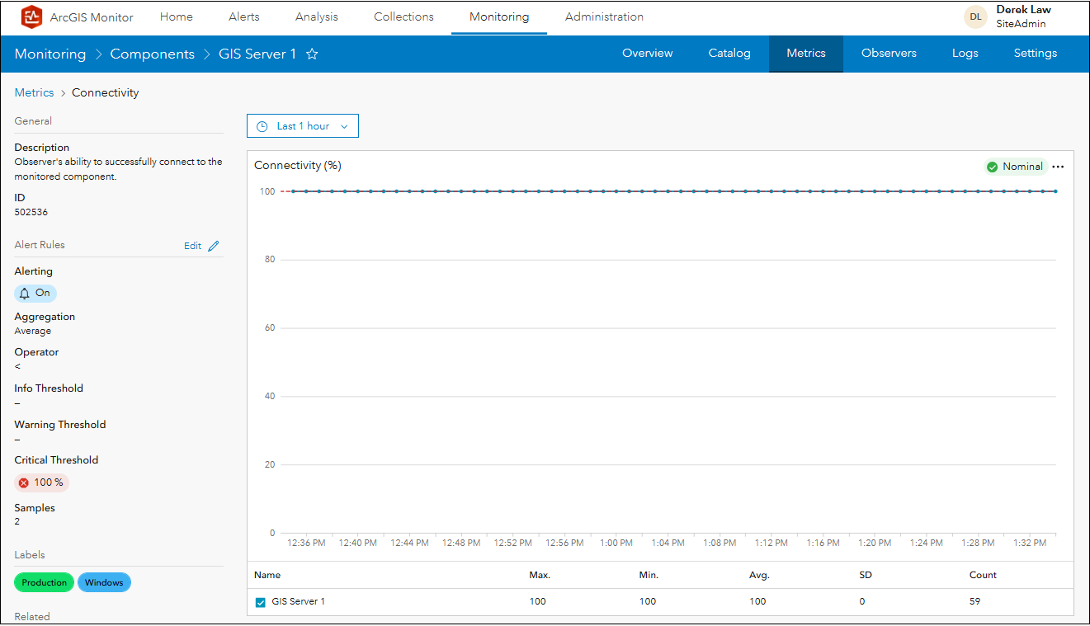Click the GIS Server 1 row name
The image size is (1090, 626).
click(299, 602)
